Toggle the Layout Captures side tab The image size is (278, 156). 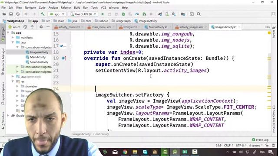click(3, 94)
